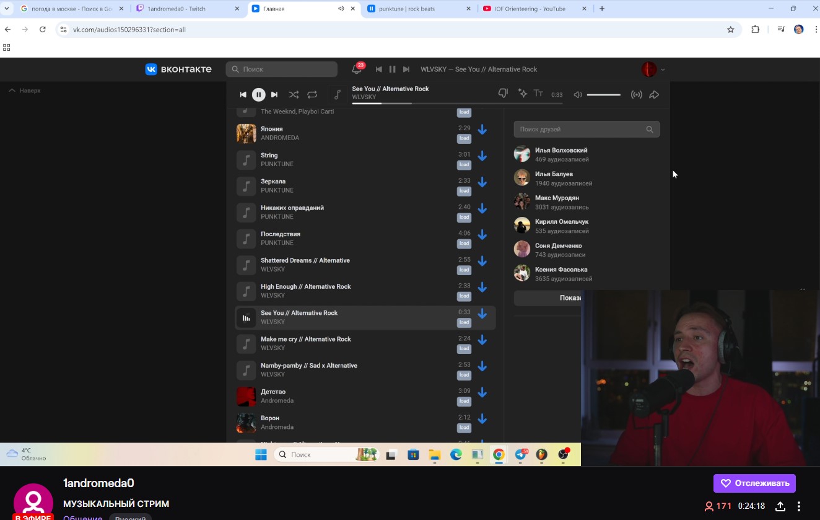The width and height of the screenshot is (820, 520).
Task: Download Детство with the blue arrow
Action: tap(482, 393)
